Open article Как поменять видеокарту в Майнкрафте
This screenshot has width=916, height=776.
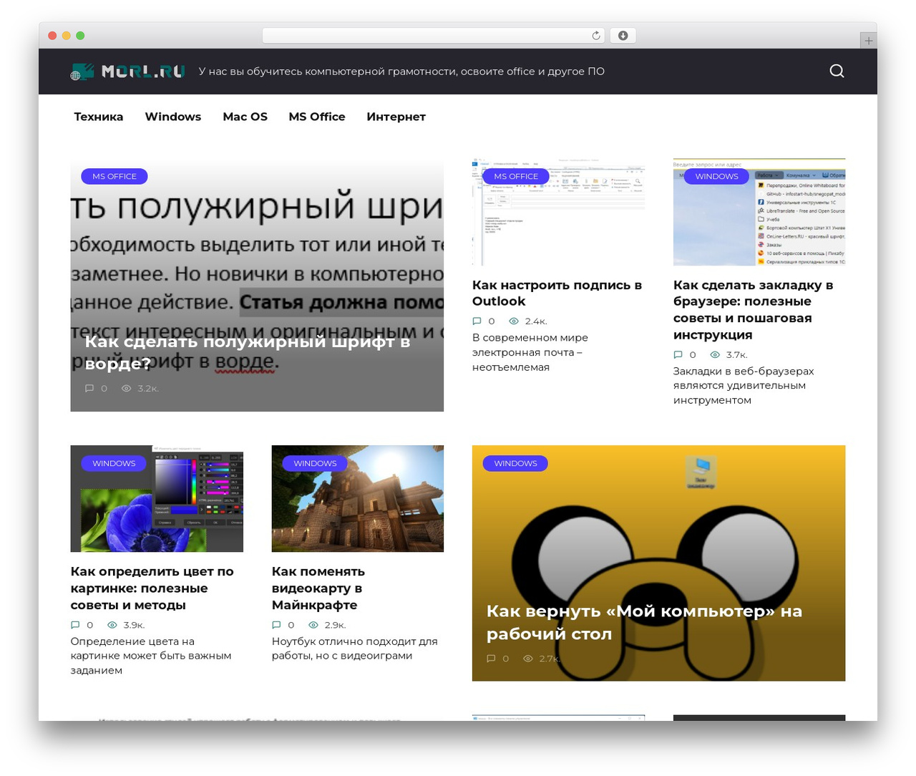coord(318,588)
